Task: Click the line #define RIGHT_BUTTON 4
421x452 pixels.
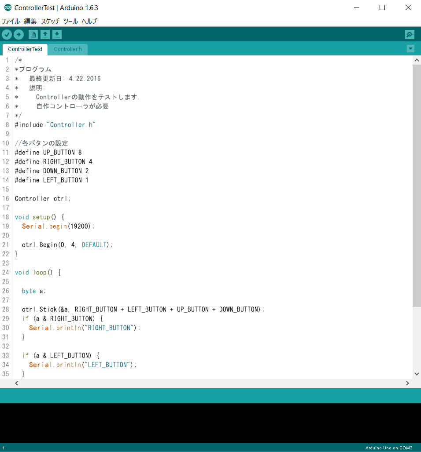Action: (x=54, y=162)
